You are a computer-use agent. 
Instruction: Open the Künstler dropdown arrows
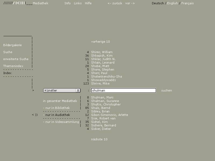(x=78, y=90)
